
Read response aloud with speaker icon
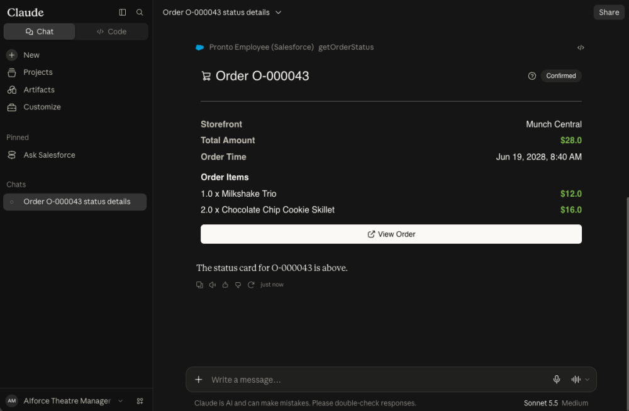tap(212, 285)
